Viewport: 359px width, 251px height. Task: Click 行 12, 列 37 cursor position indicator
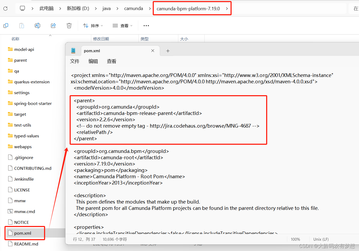pos(84,239)
